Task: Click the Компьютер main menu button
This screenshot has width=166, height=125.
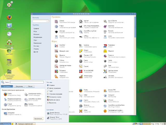Action: tap(5, 124)
